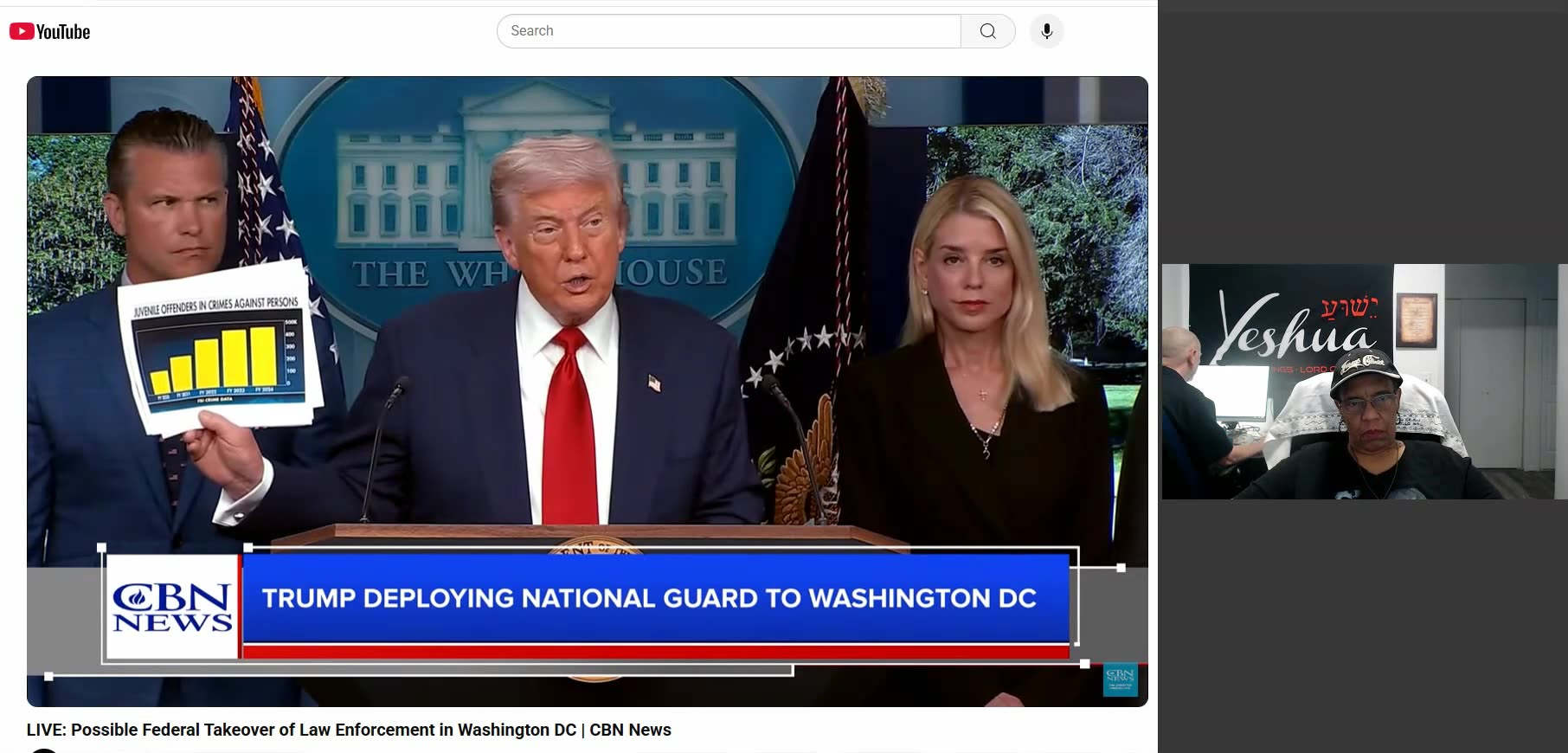
Task: Click the CBN News video player
Action: point(588,391)
